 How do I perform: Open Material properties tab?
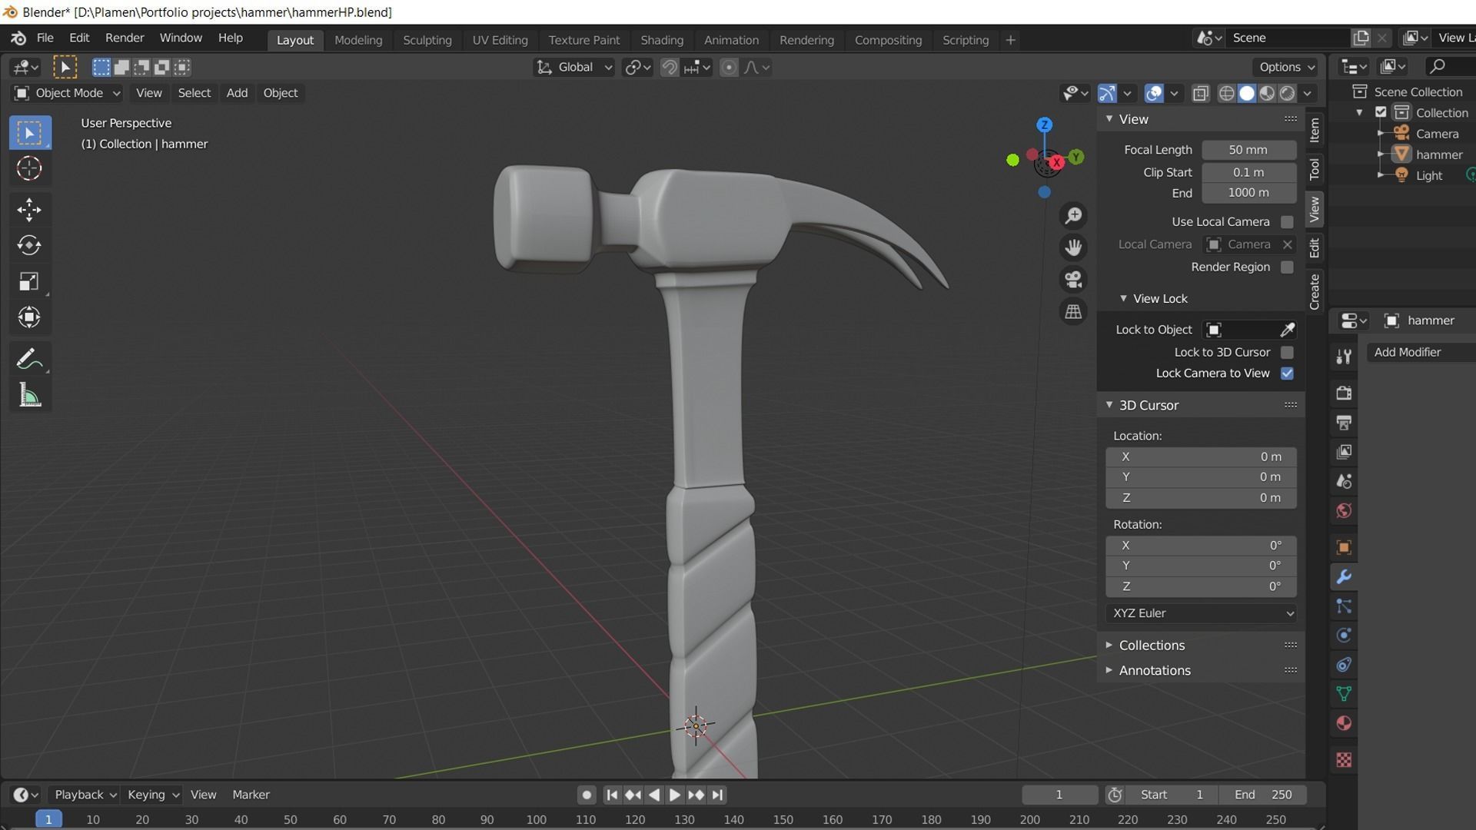point(1344,723)
